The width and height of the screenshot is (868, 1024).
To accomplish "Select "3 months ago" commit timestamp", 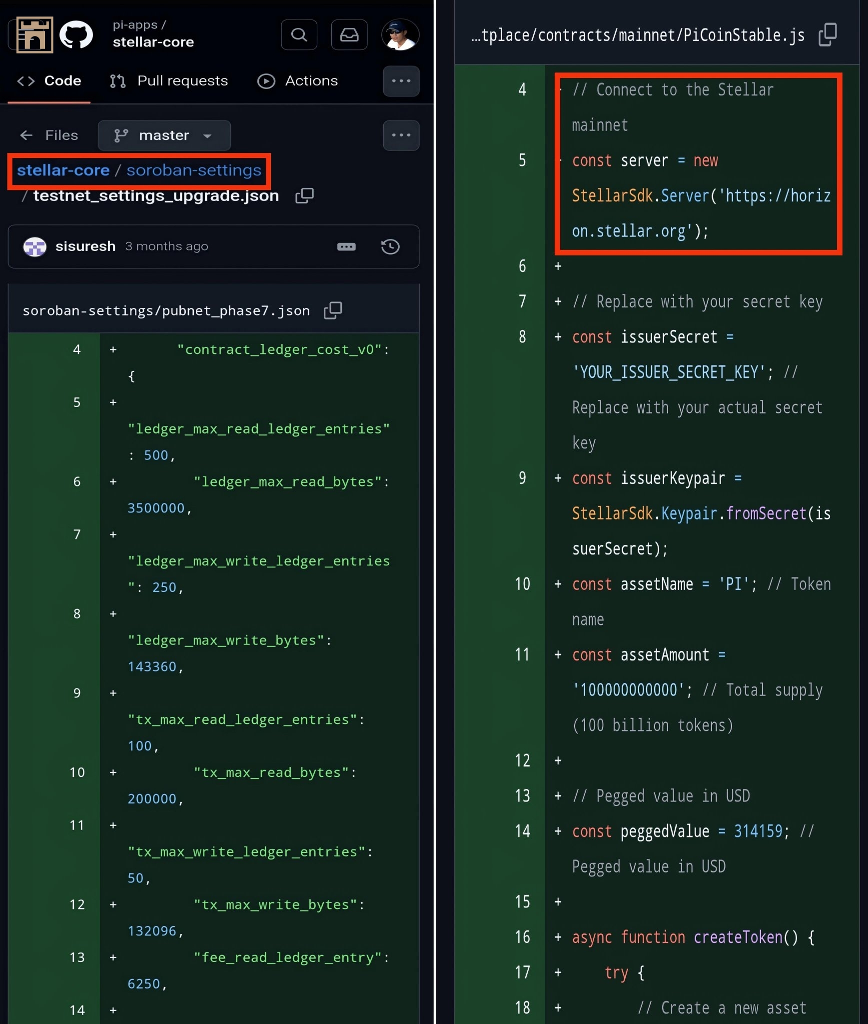I will pos(166,246).
